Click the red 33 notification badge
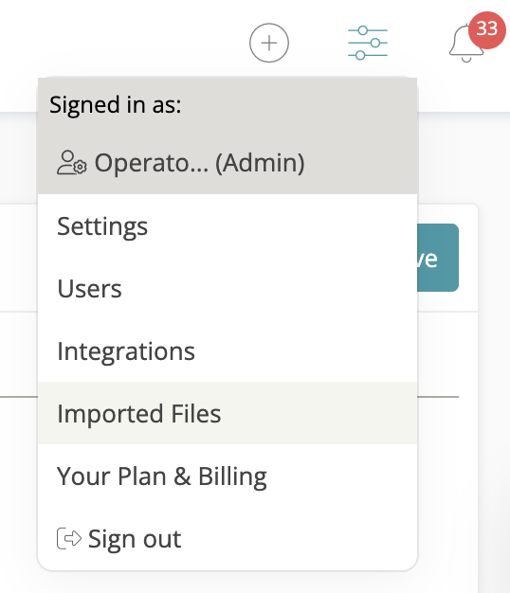The image size is (510, 593). click(x=487, y=30)
